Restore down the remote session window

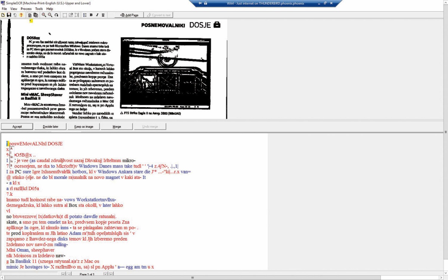point(325,3)
